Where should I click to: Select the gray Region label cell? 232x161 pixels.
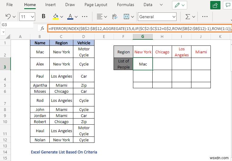(123, 52)
